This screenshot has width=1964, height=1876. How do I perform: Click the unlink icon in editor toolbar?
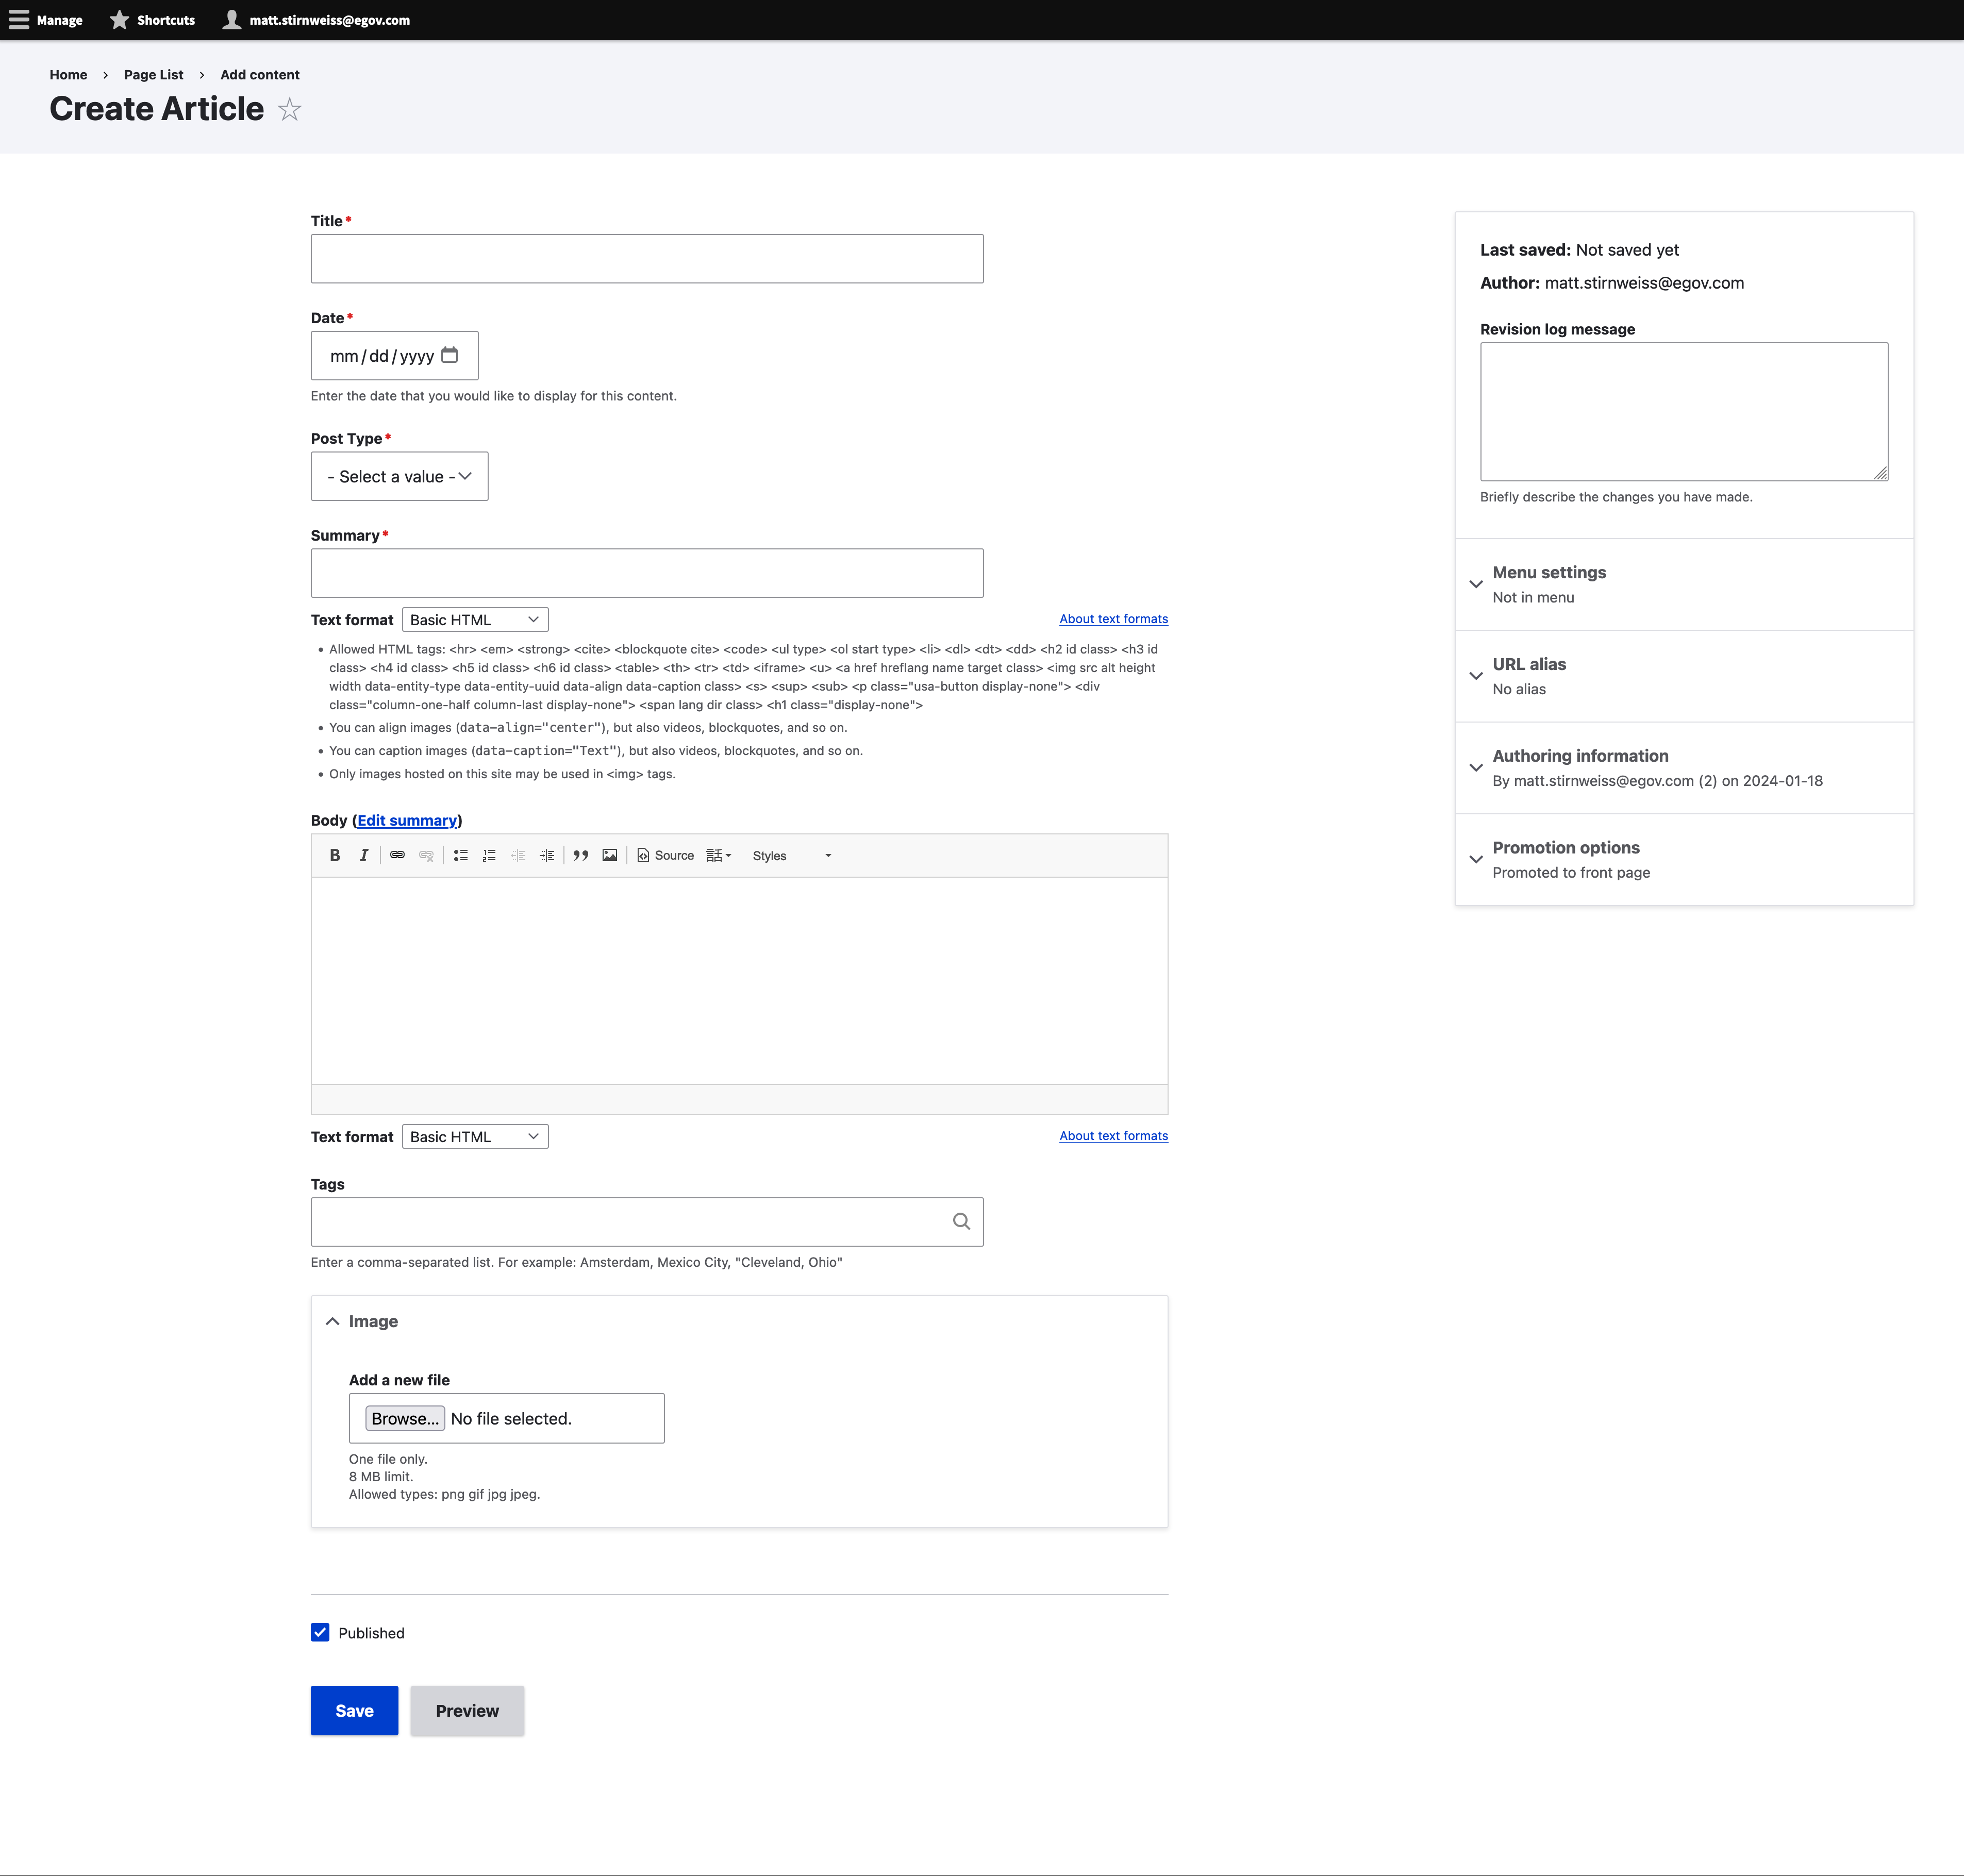coord(426,855)
